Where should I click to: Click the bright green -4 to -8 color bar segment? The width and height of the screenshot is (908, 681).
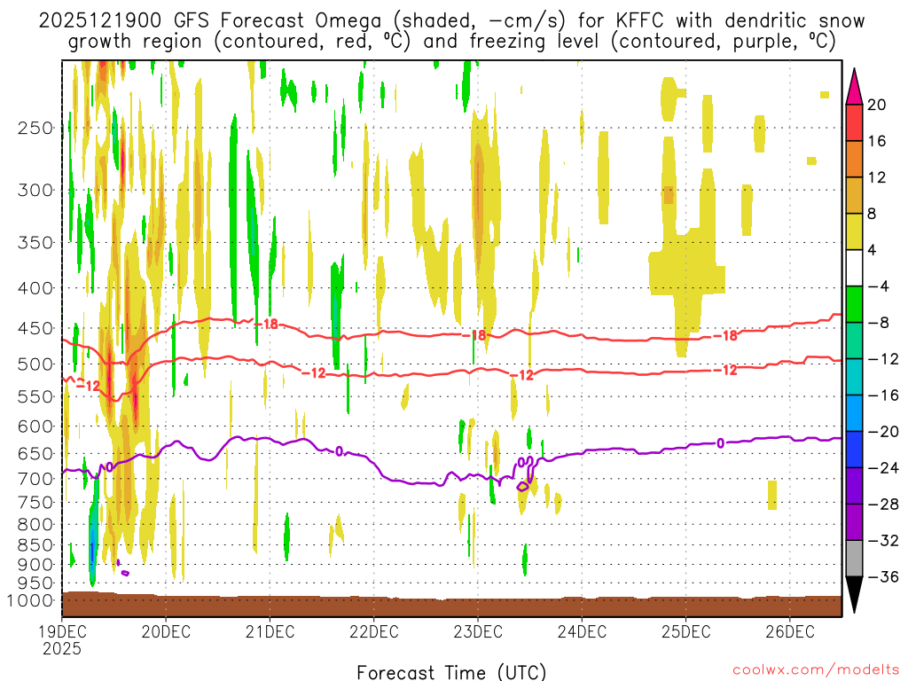(854, 304)
